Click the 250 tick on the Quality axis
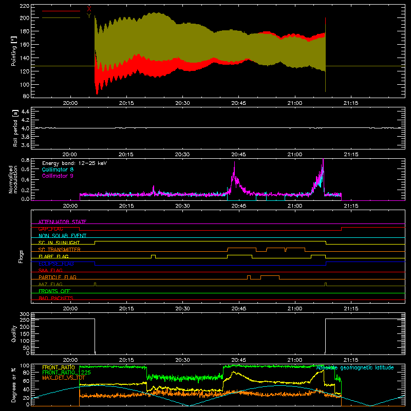The width and height of the screenshot is (411, 411). [x=24, y=320]
